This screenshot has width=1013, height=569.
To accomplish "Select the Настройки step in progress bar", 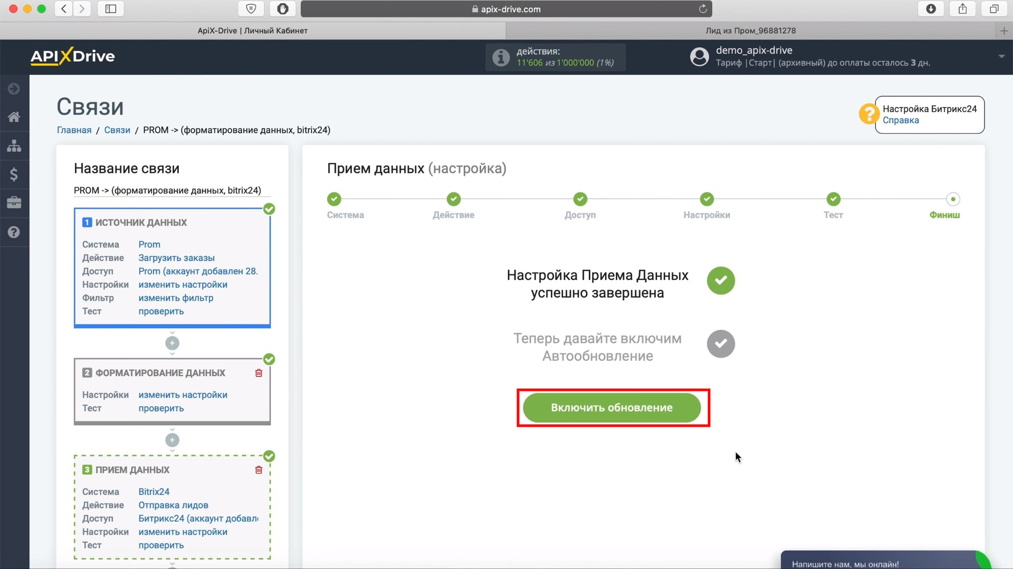I will coord(707,199).
